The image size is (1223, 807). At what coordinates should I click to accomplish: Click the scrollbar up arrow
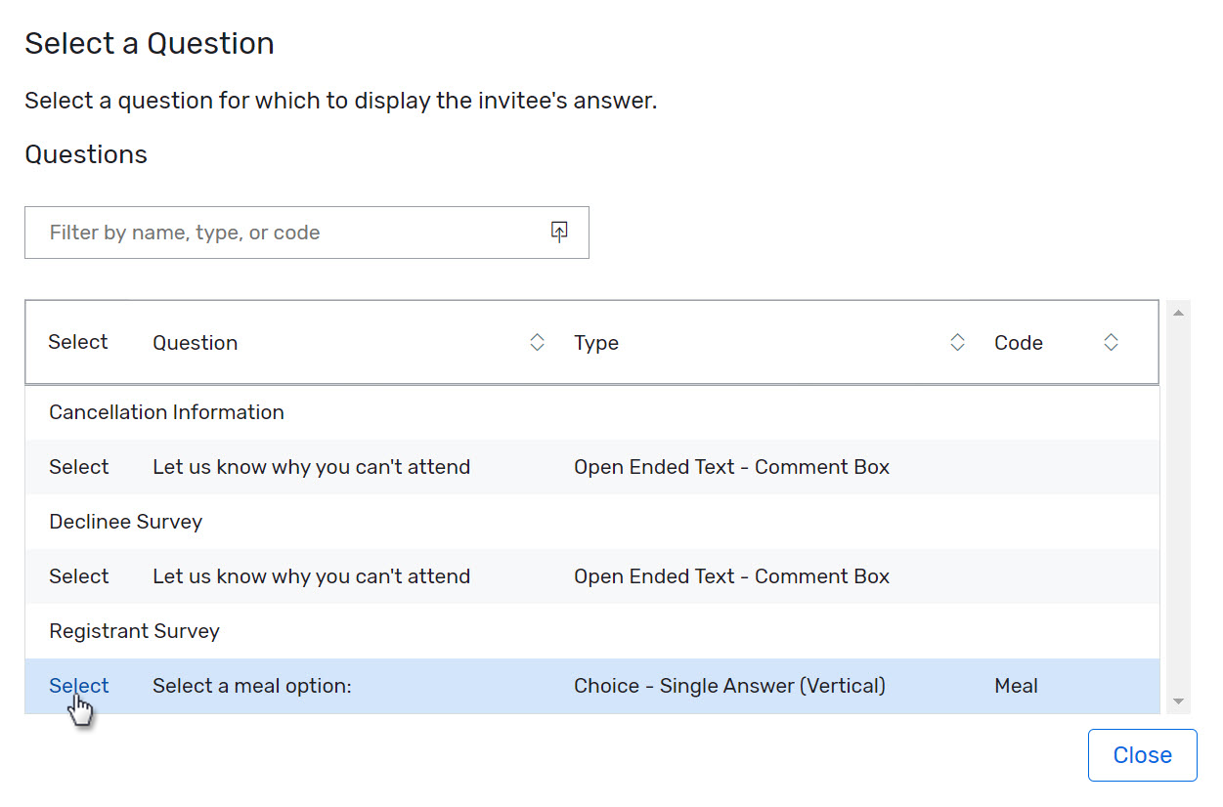pos(1179,311)
